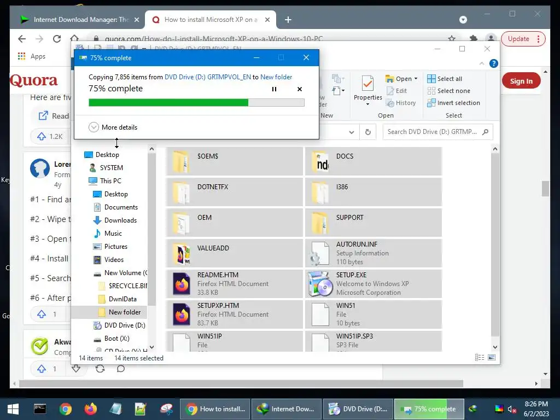Click the New folder destination link
The height and width of the screenshot is (420, 560).
[276, 77]
